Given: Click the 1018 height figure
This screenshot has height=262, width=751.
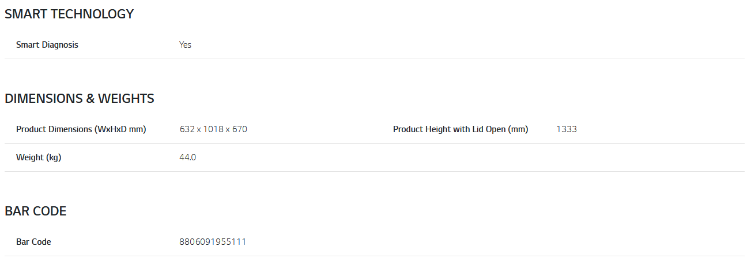Looking at the screenshot, I should 213,129.
